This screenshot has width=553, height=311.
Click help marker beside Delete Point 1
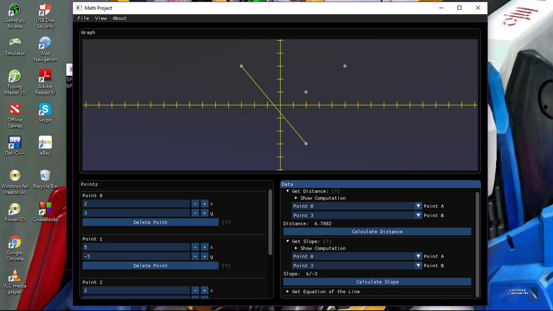[226, 265]
